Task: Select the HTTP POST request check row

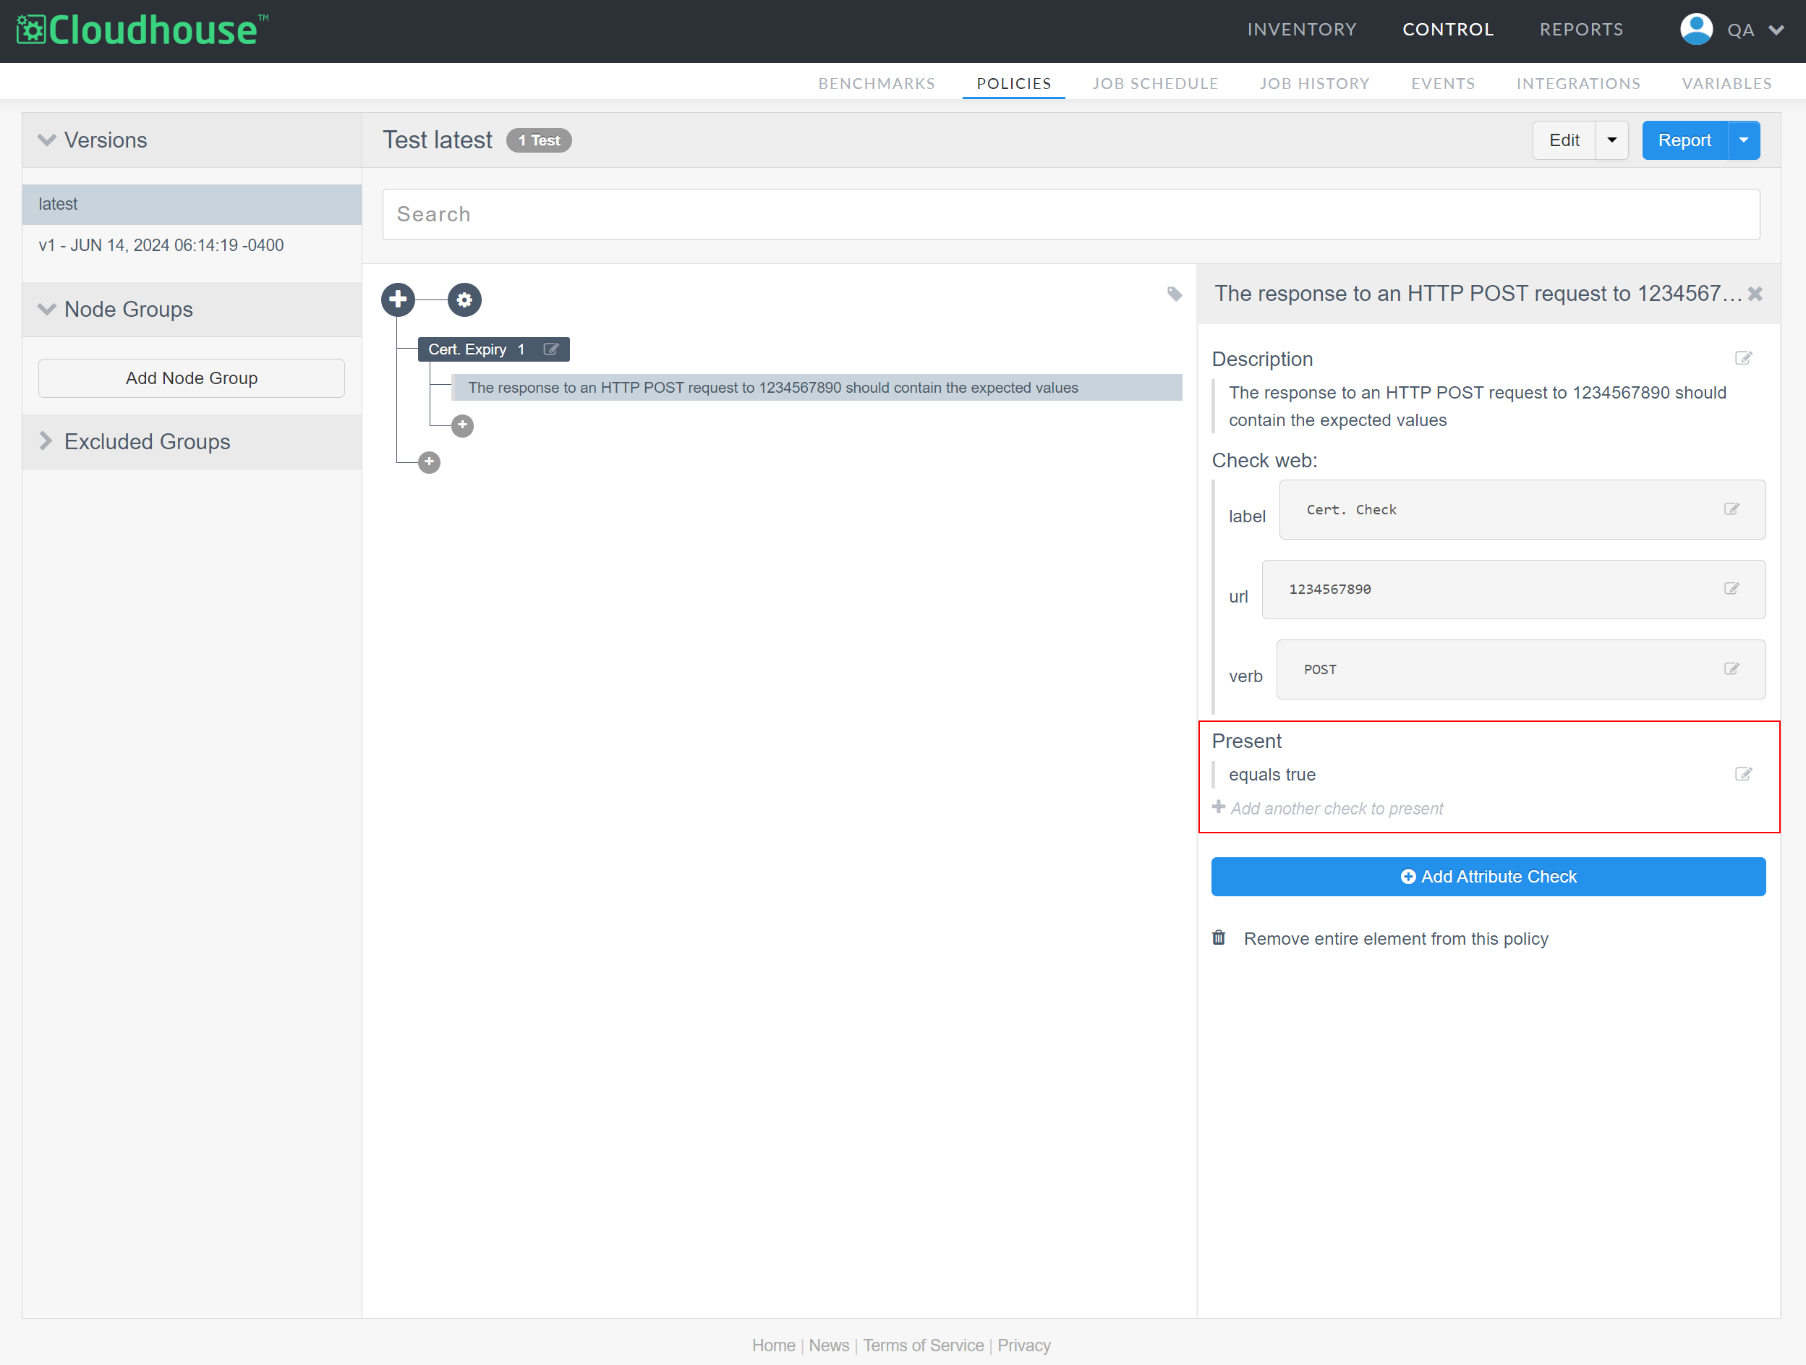Action: point(817,388)
